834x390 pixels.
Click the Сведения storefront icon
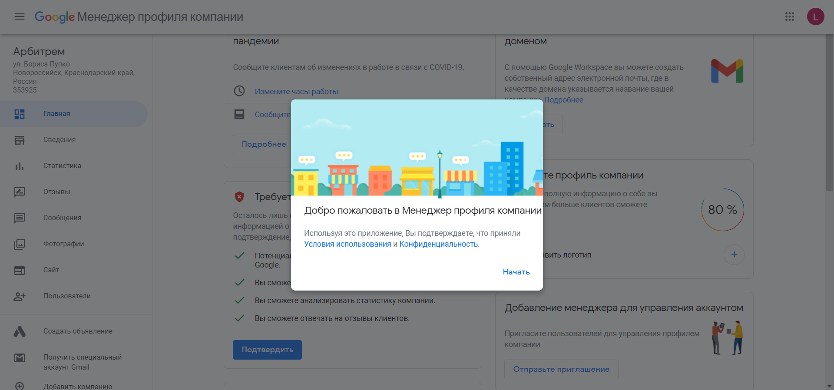pos(20,140)
